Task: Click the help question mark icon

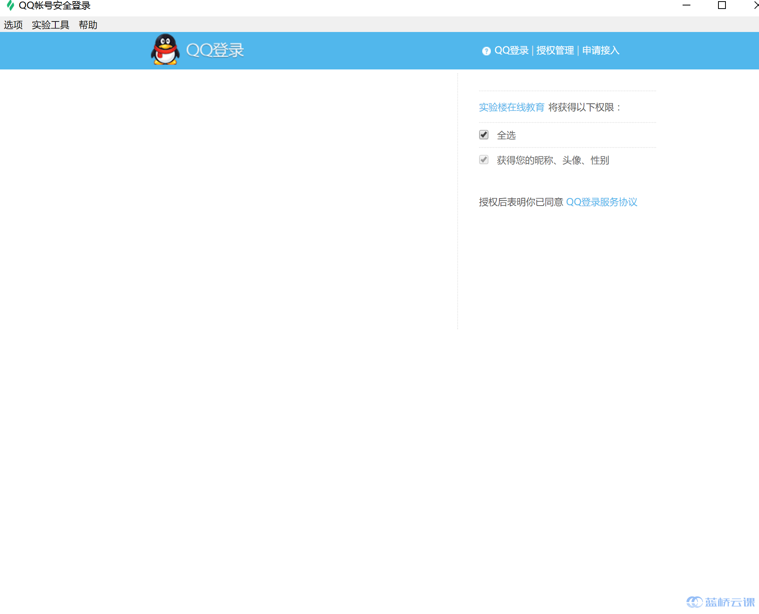Action: 486,51
